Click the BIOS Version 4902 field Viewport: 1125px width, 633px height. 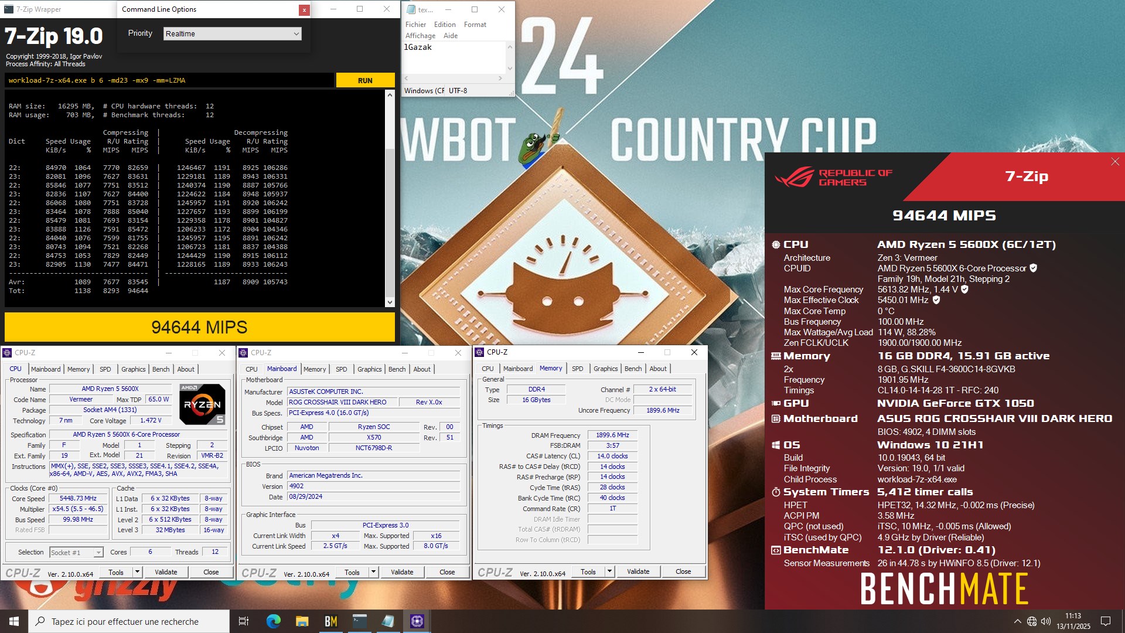point(373,486)
